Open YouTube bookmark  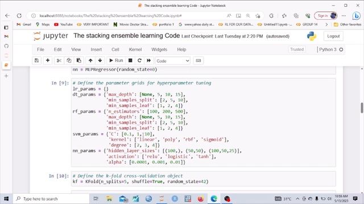[x=63, y=24]
